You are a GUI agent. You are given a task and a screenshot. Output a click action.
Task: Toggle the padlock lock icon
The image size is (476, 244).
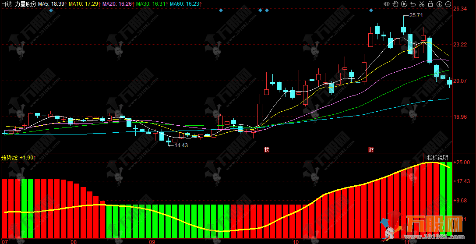click(x=430, y=4)
